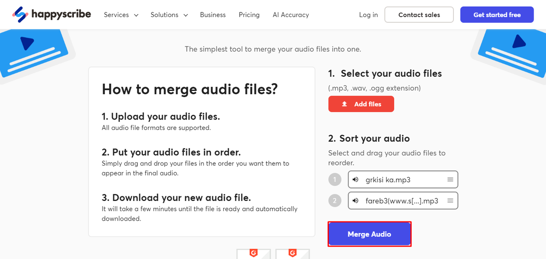Select the fareb3(www.s[...].mp3 file entry
546x259 pixels.
tap(403, 201)
